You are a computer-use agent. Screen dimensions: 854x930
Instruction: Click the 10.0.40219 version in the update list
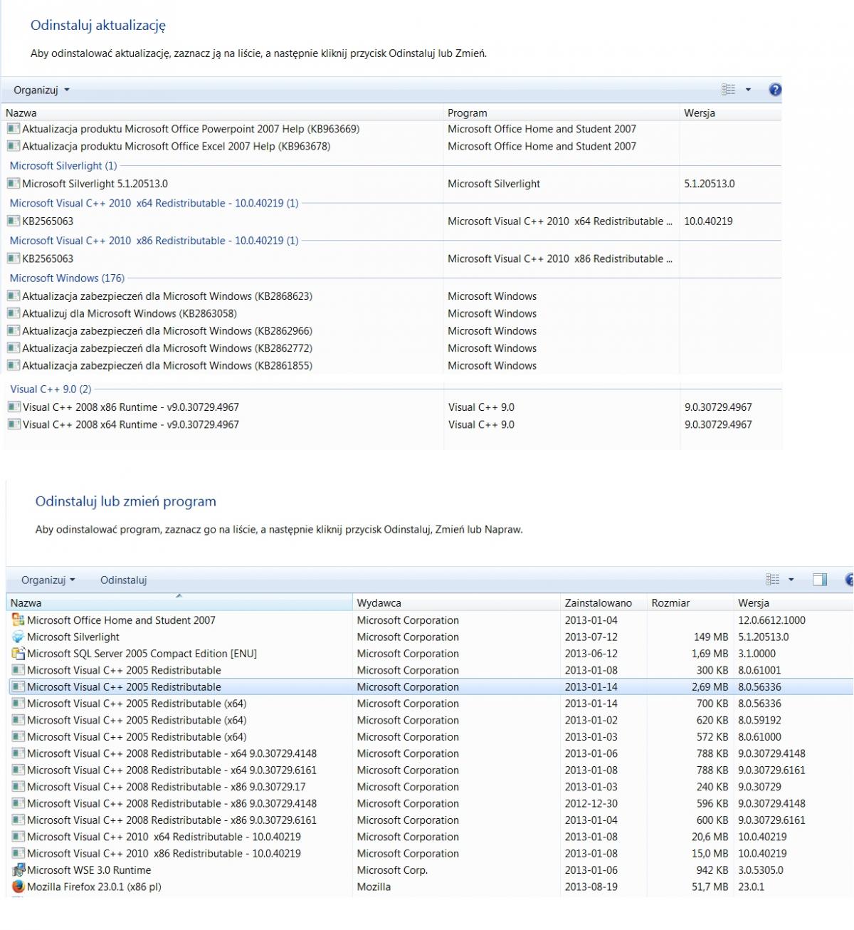click(708, 221)
